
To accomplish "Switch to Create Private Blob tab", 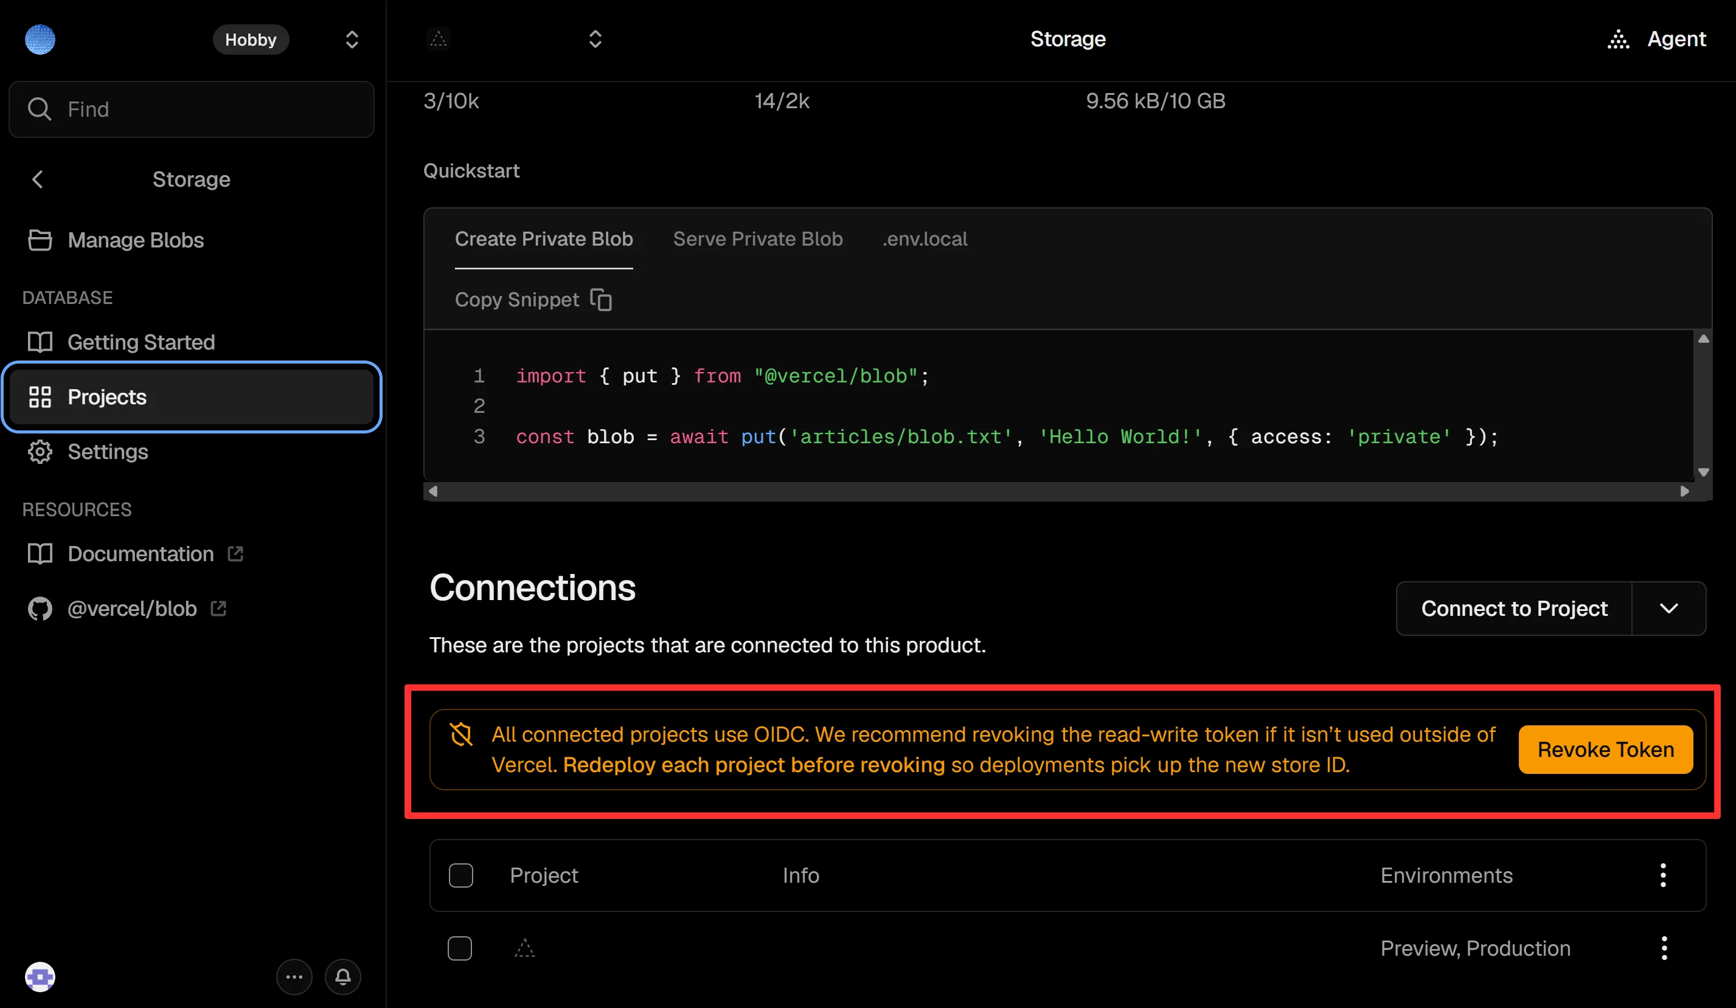I will tap(544, 239).
